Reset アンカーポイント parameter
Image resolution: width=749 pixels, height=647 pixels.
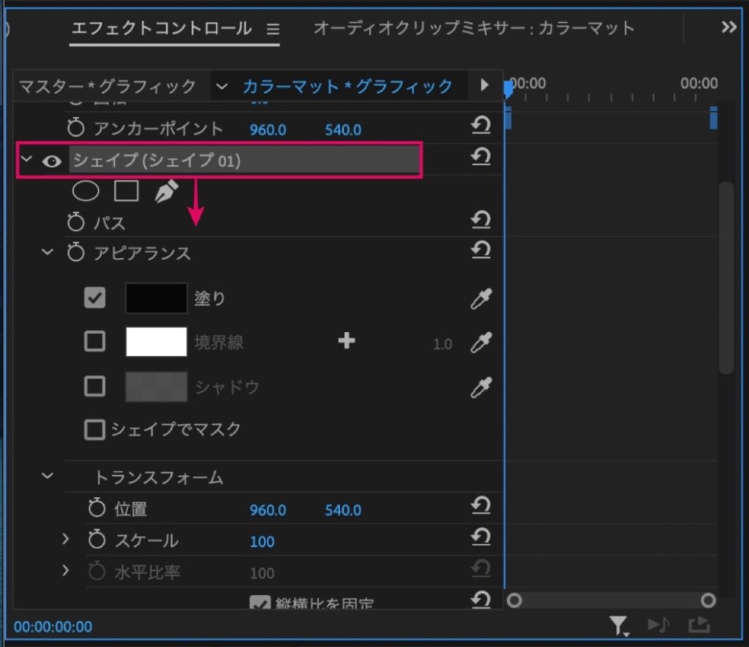(481, 126)
